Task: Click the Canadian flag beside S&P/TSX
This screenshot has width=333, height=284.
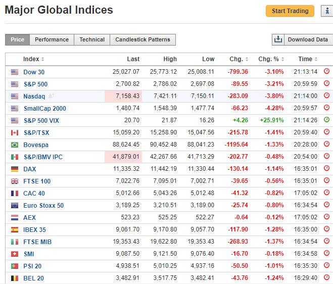Action: coord(15,132)
